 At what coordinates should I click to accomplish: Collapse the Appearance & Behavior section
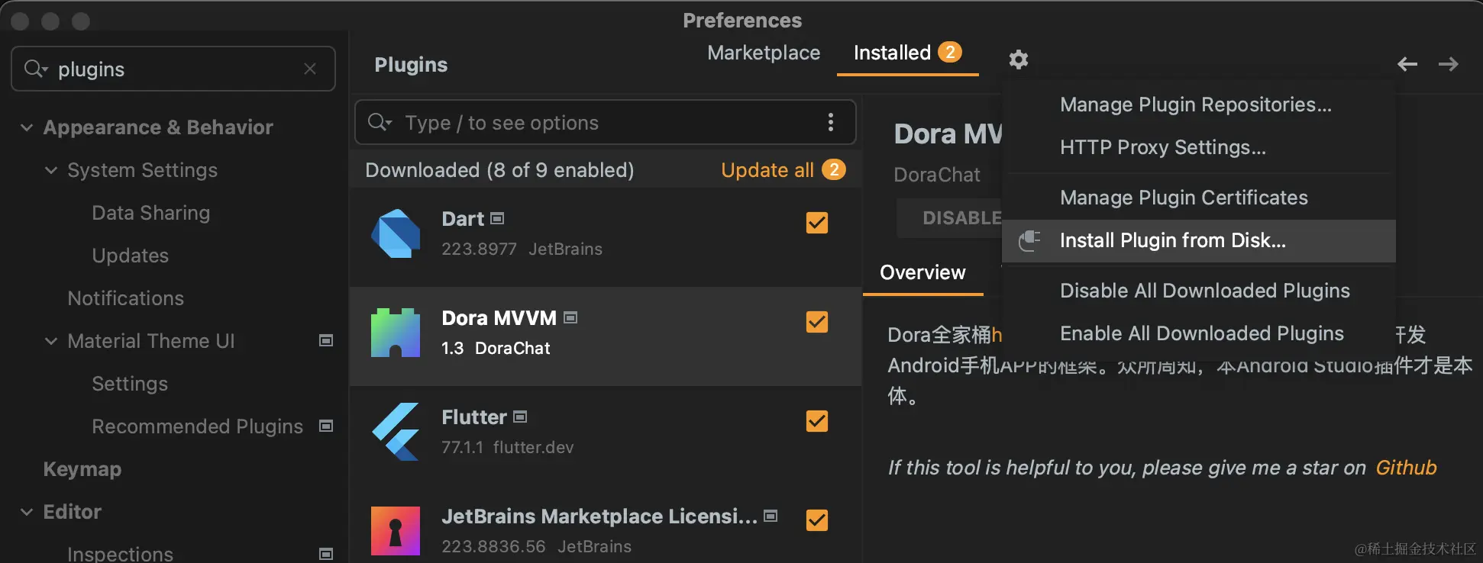click(27, 127)
